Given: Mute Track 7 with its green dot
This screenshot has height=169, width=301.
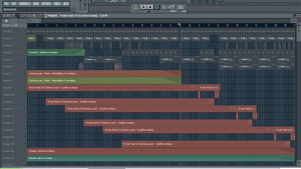Looking at the screenshot, I should click(x=25, y=74).
